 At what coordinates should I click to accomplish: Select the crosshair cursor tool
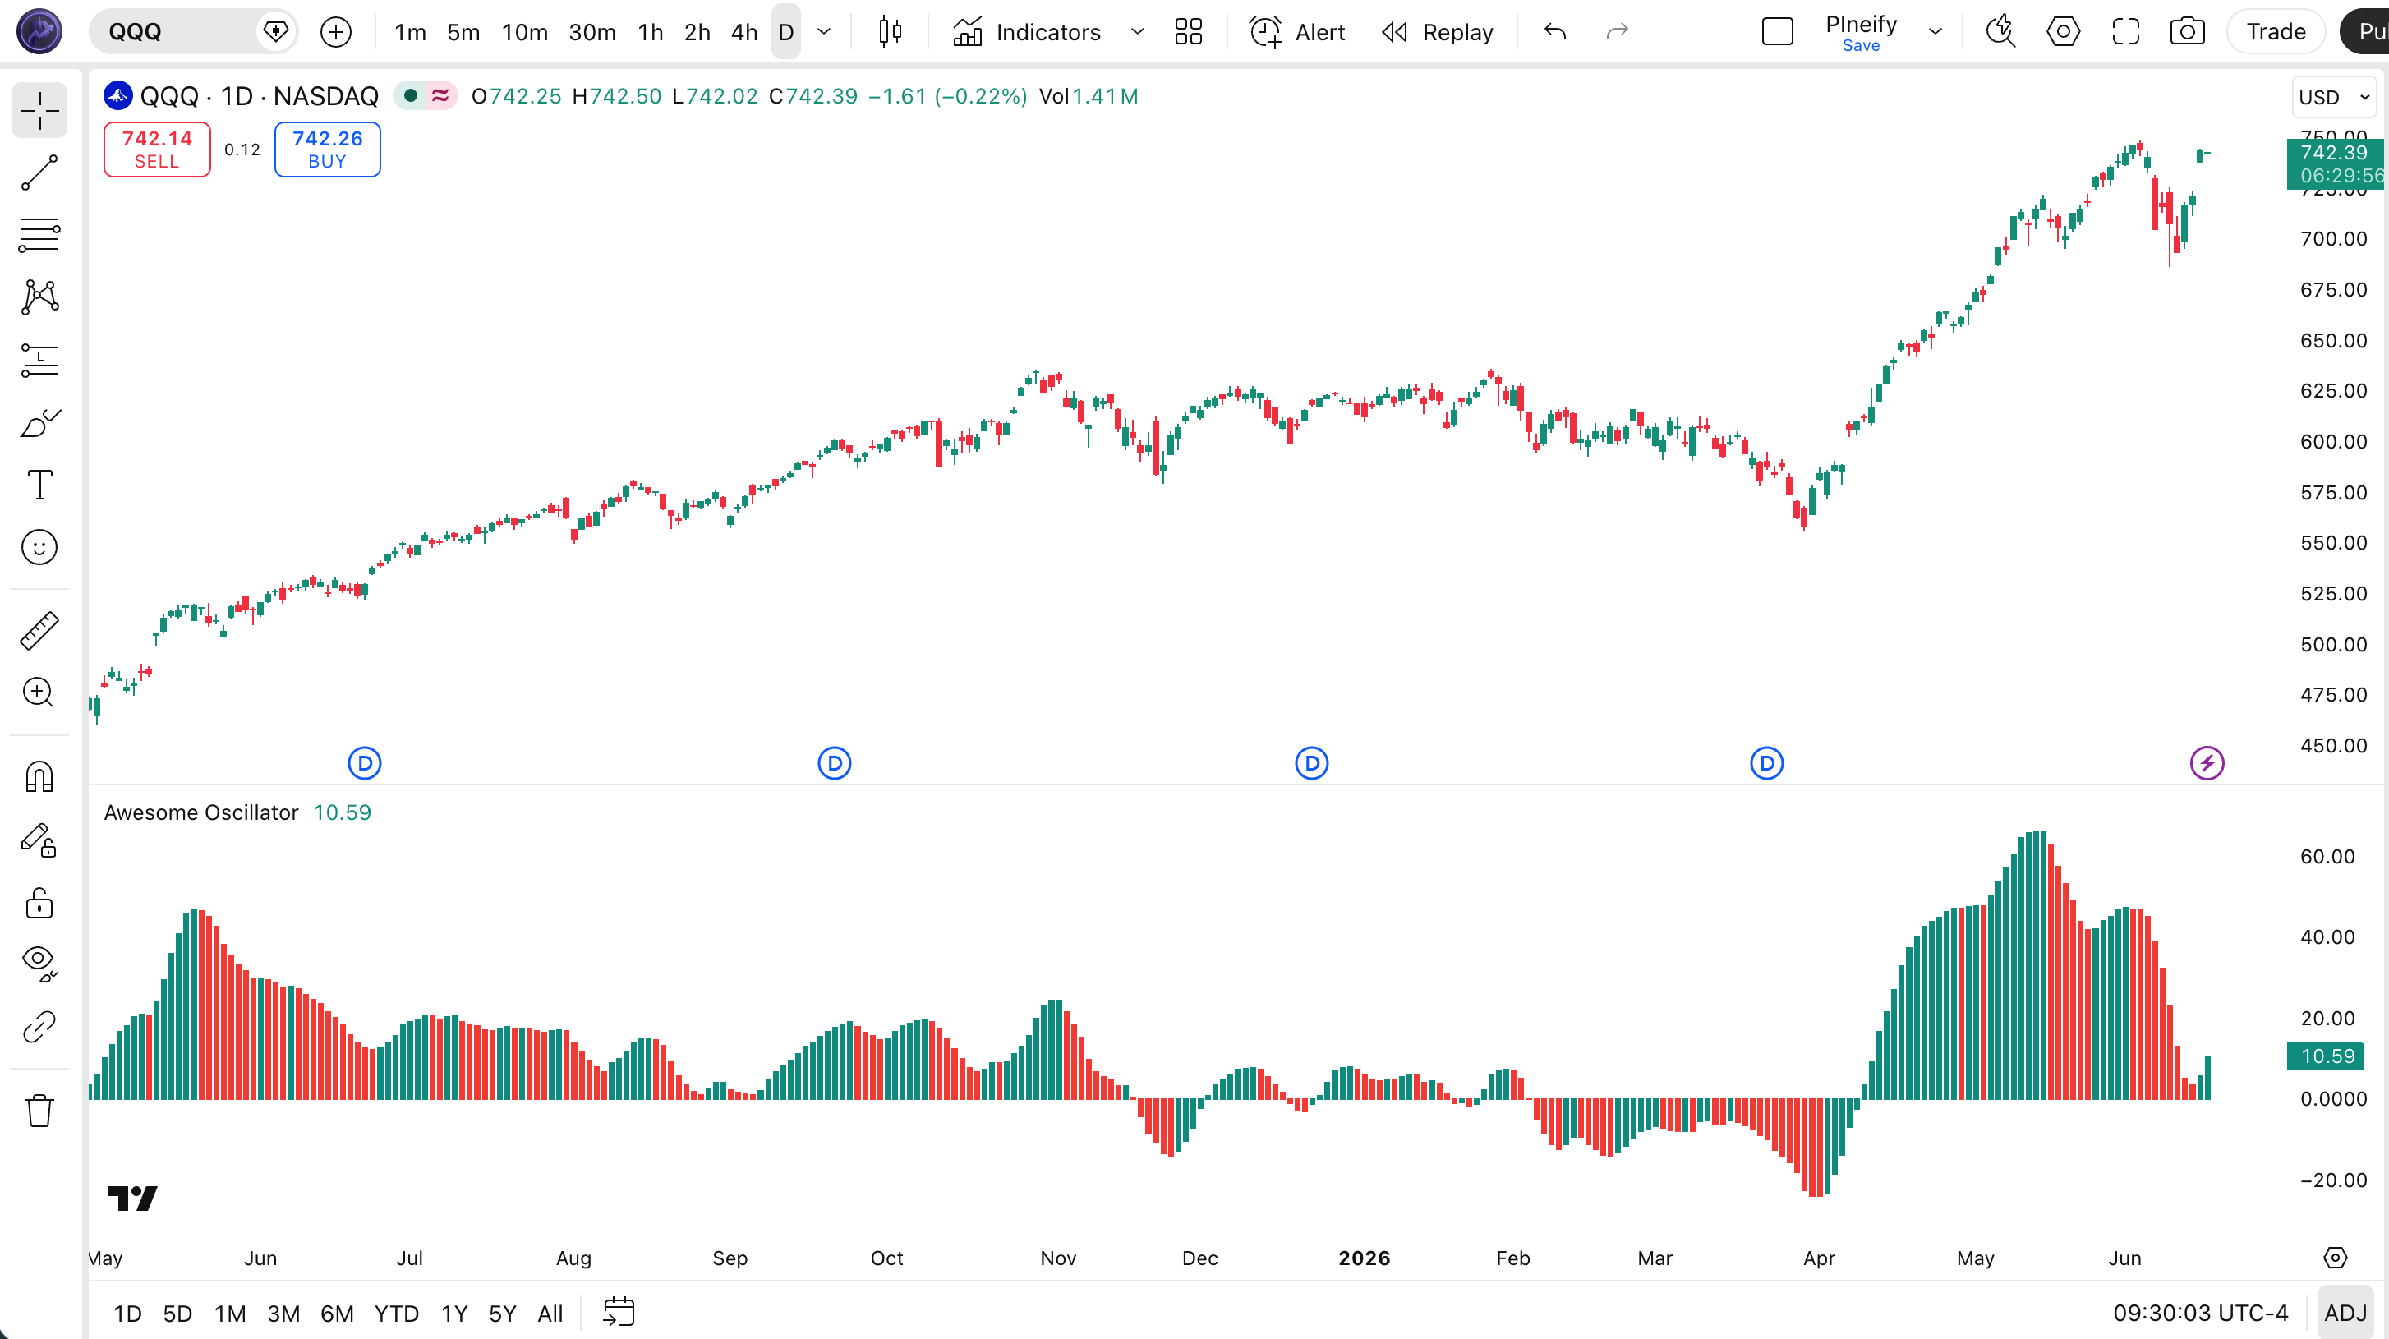(x=39, y=110)
